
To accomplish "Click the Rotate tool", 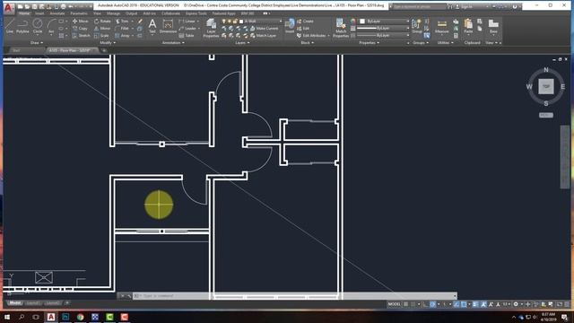I will [102, 22].
